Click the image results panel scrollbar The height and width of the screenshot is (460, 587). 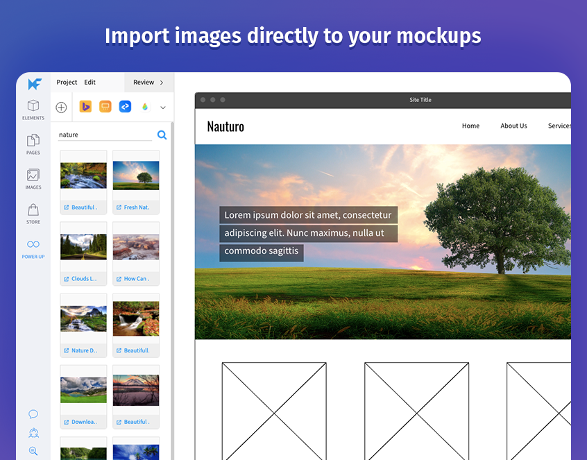click(x=172, y=291)
